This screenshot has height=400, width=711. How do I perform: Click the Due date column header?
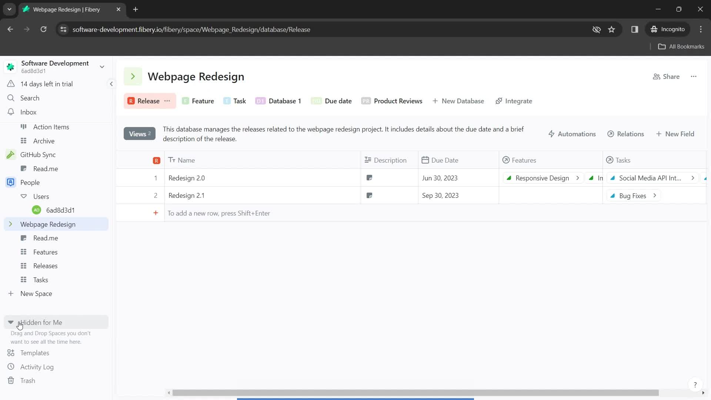444,160
